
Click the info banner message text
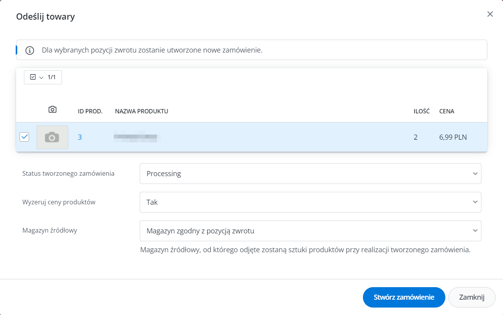[x=152, y=50]
